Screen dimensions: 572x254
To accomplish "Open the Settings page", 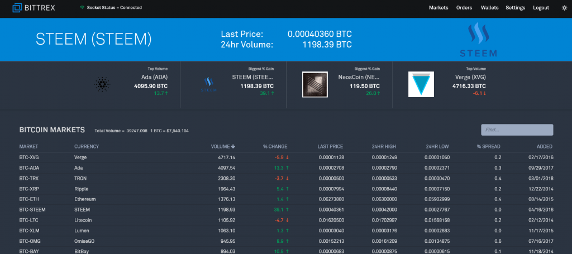I will coord(515,8).
